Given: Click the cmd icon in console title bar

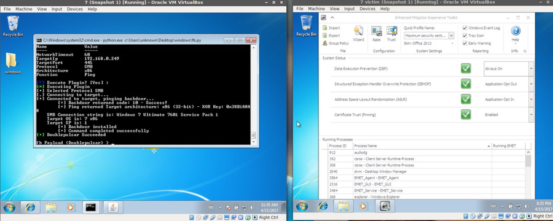Looking at the screenshot, I should (x=39, y=40).
